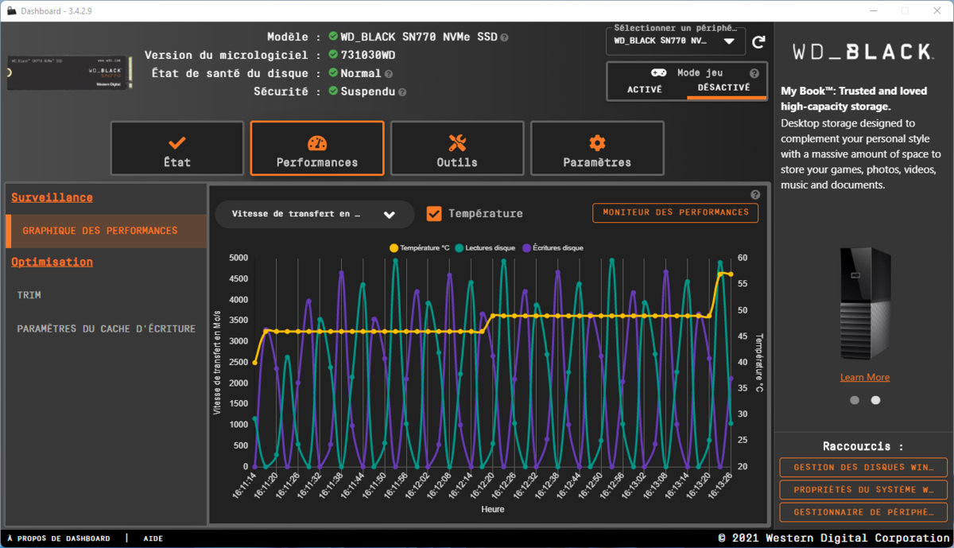
Task: Open the Paramètres tab
Action: click(x=597, y=148)
